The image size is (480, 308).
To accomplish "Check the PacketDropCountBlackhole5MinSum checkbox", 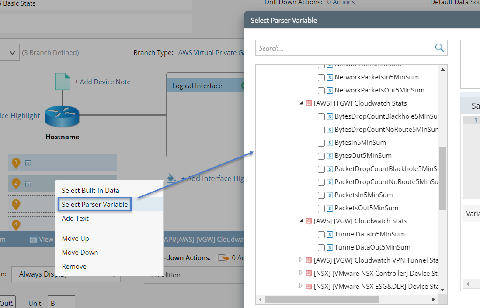I will [x=321, y=169].
